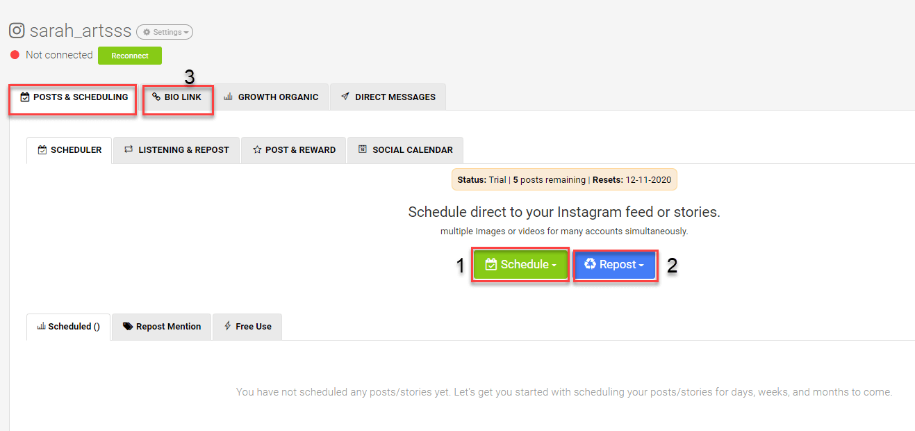Click the chain link icon on Bio Link tab

point(156,97)
